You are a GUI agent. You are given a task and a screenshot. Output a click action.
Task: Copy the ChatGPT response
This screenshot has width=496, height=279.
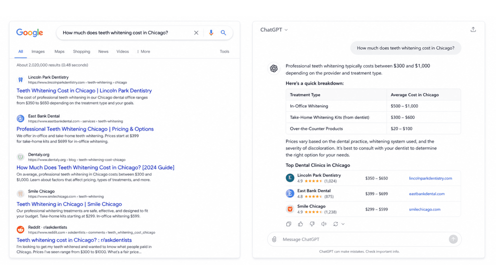(289, 224)
